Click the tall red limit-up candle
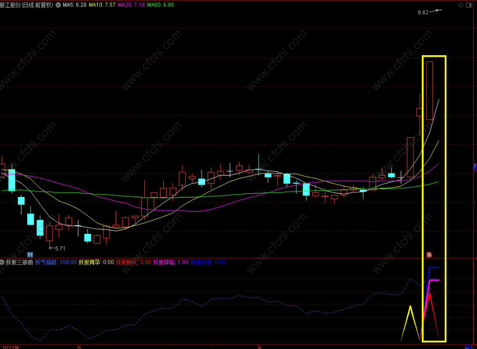Screen dimensions: 477x349 pyautogui.click(x=429, y=91)
